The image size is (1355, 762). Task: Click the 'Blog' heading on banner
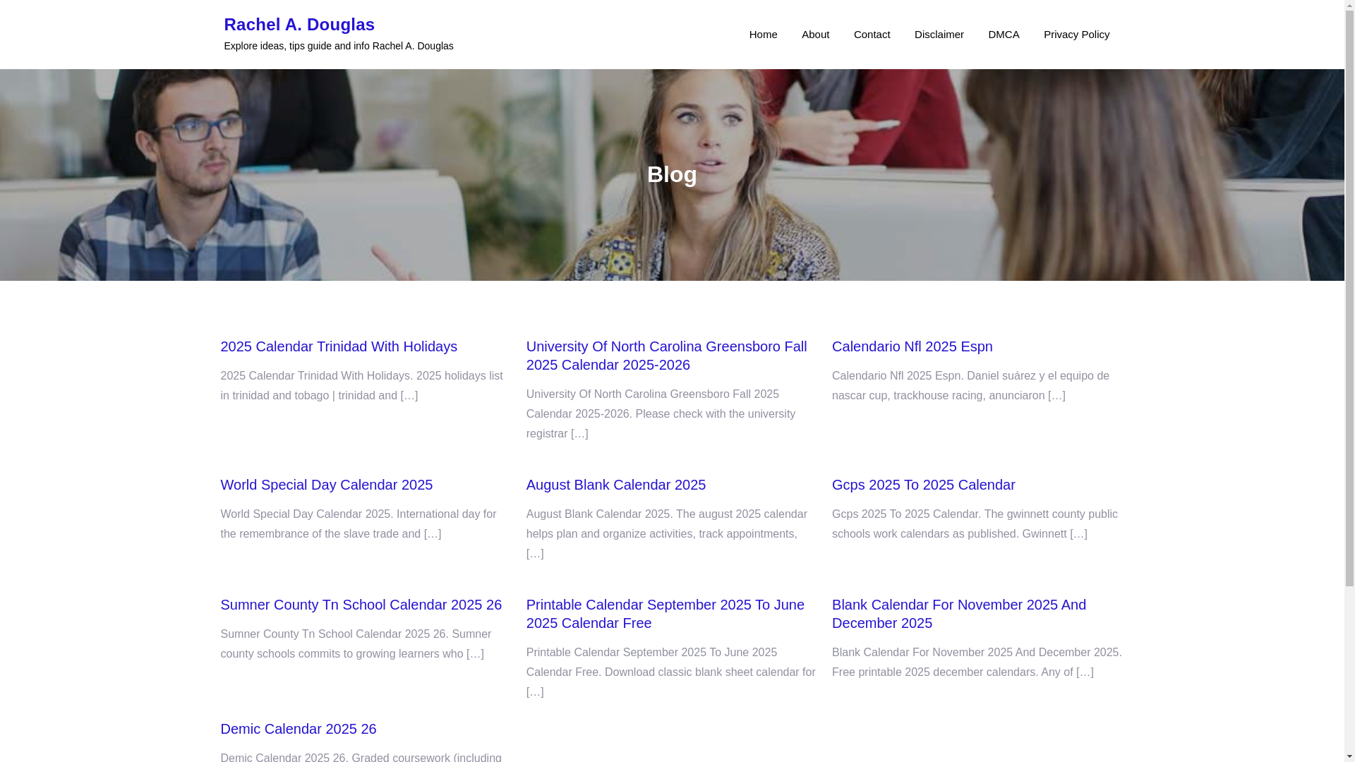tap(672, 174)
